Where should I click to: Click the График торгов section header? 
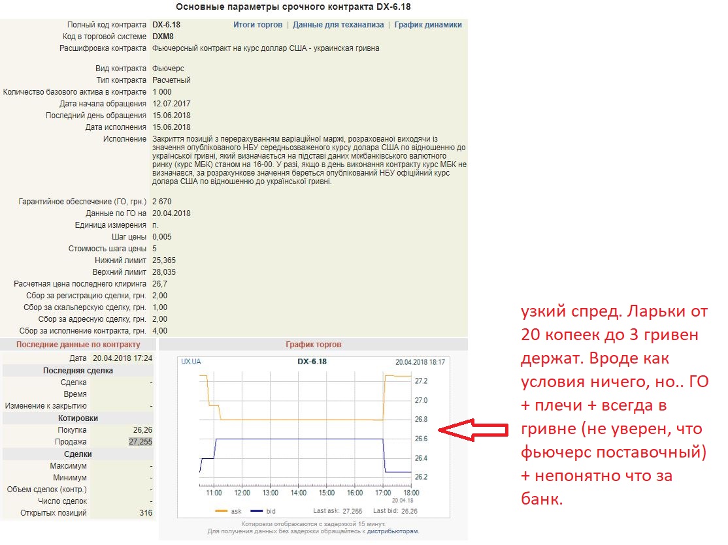[x=314, y=344]
